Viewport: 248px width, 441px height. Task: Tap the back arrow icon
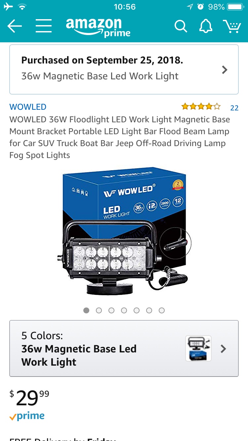coord(15,26)
